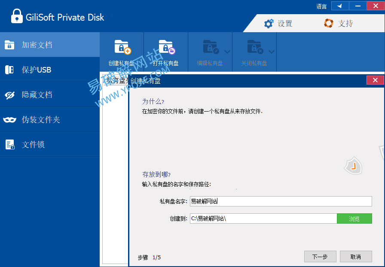Expand the 编辑私有盘 dropdown arrow
385x267 pixels.
coord(227,52)
